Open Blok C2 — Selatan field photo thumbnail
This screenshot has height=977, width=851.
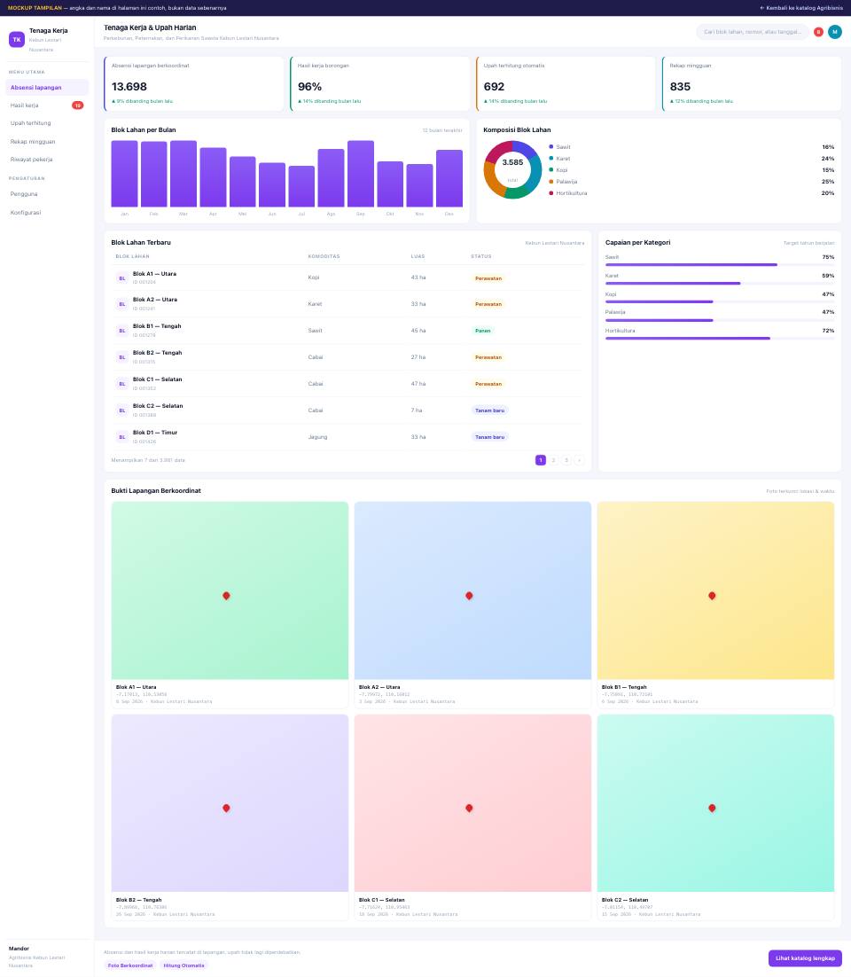[x=715, y=803]
